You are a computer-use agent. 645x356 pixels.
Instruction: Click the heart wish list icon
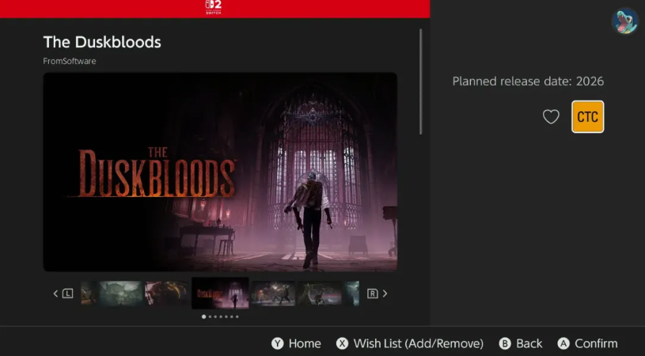pos(551,117)
